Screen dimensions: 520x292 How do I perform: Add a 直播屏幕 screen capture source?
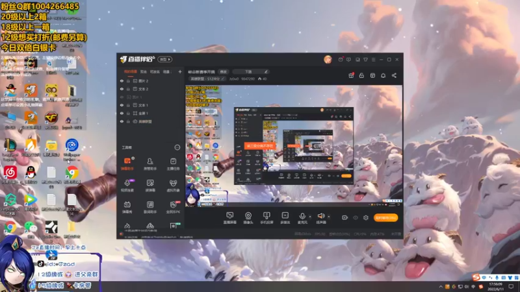pos(230,218)
